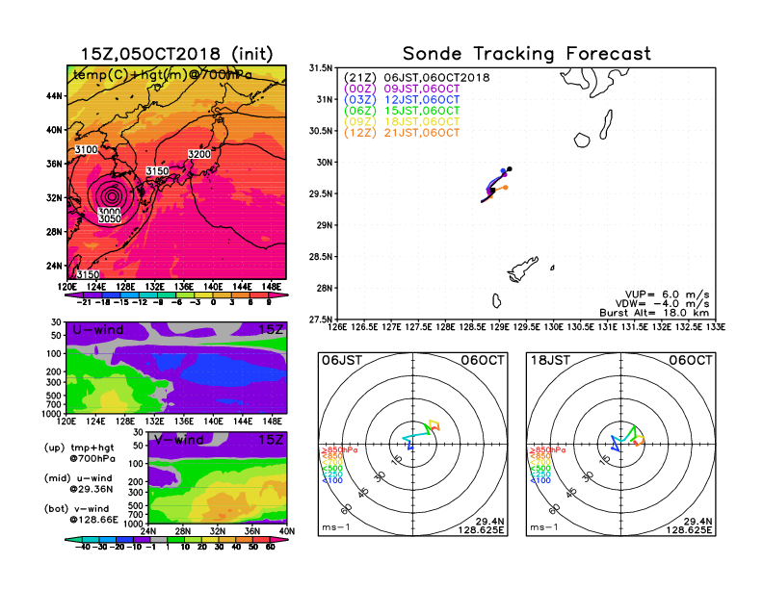Click the bright green 1 to 10 wind colorbar swatch
The height and width of the screenshot is (589, 763).
pos(175,540)
